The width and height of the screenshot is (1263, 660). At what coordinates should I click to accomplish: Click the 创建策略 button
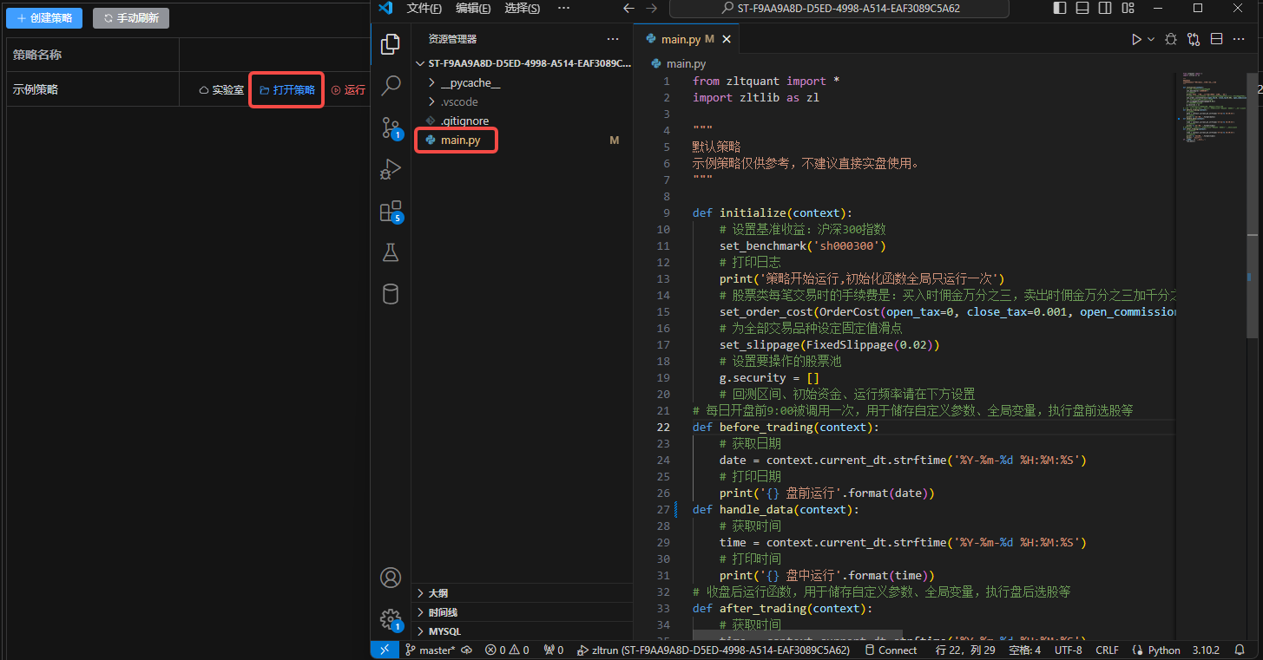44,17
